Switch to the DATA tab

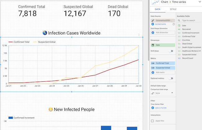[x=158, y=9]
